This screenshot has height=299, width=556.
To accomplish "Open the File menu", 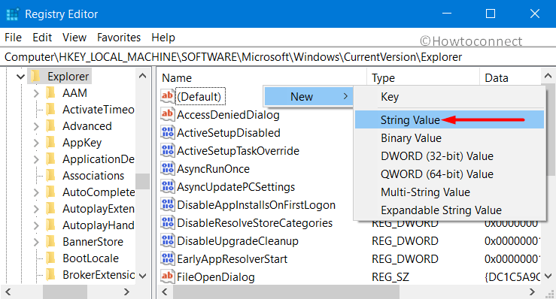I will 13,38.
